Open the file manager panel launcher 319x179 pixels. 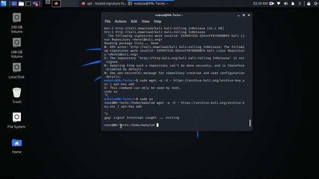point(21,3)
